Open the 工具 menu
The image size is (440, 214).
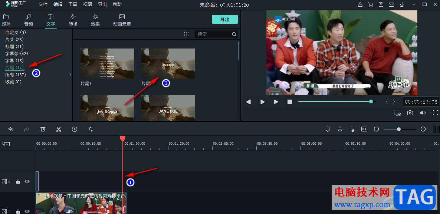73,4
